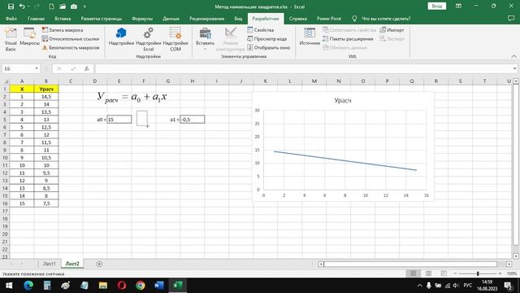This screenshot has height=293, width=520.
Task: Select sheet tab Лист2
Action: [72, 264]
